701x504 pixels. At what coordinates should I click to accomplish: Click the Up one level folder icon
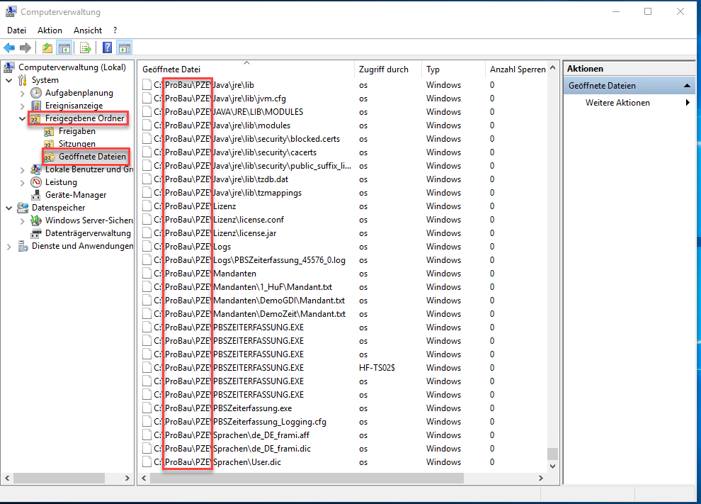coord(47,47)
